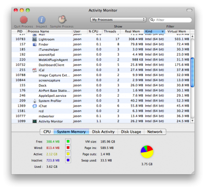Click the Inspect label
The image size is (206, 190).
pyautogui.click(x=41, y=27)
